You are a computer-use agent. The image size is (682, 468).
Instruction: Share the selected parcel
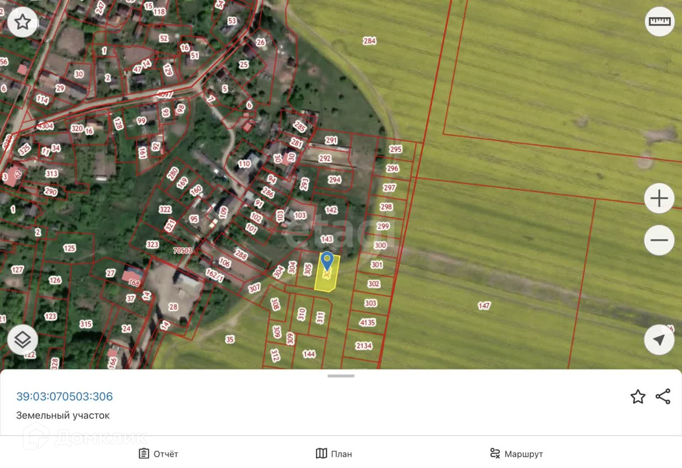[x=663, y=397]
